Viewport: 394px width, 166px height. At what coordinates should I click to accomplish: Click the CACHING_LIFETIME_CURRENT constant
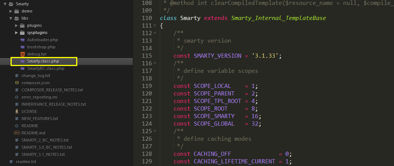tap(235, 161)
